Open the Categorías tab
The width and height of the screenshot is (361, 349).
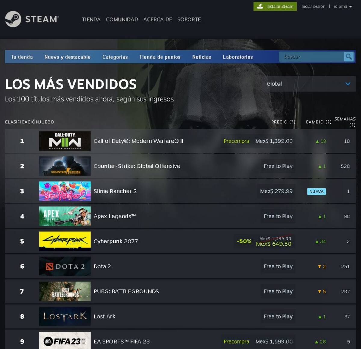(115, 57)
